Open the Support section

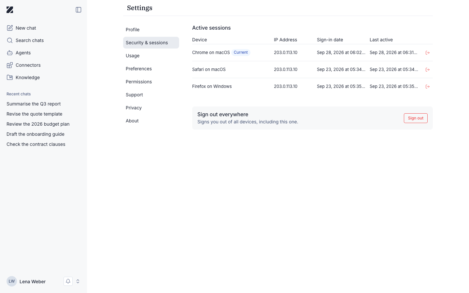tap(151, 95)
